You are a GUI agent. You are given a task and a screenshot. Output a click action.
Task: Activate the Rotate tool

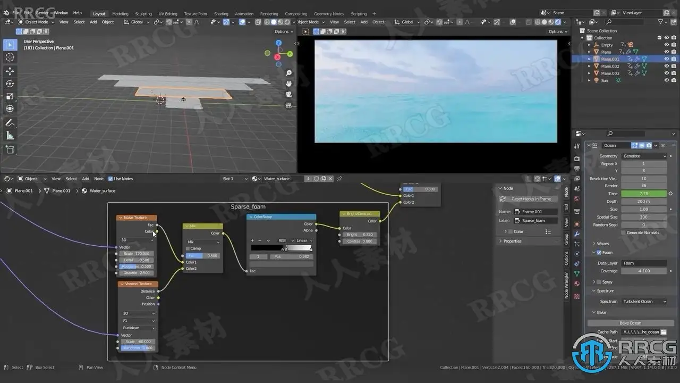pos(10,84)
